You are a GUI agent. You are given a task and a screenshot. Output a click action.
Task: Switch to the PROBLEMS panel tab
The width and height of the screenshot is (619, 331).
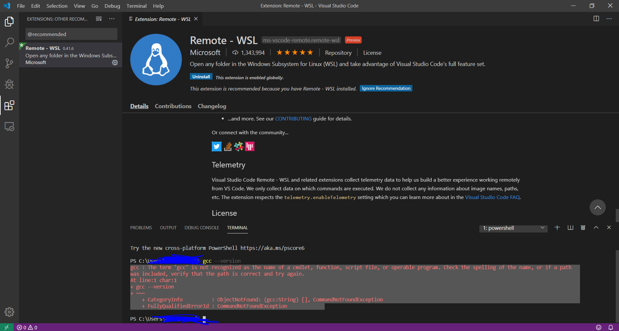tap(141, 228)
